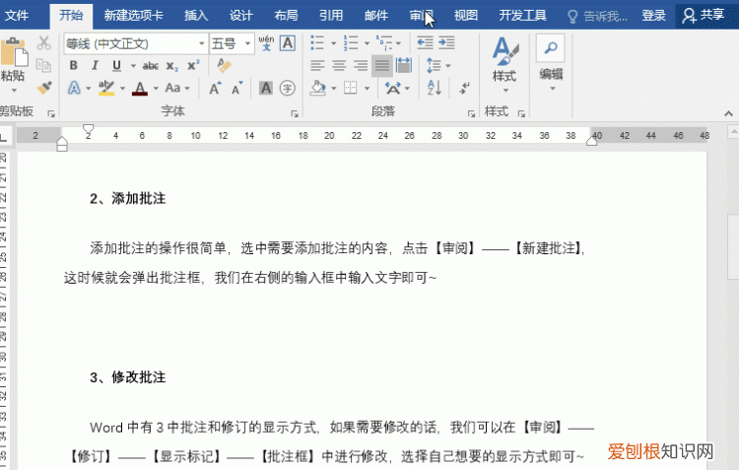Image resolution: width=739 pixels, height=470 pixels.
Task: Right-align the paragraph text
Action: tap(361, 66)
